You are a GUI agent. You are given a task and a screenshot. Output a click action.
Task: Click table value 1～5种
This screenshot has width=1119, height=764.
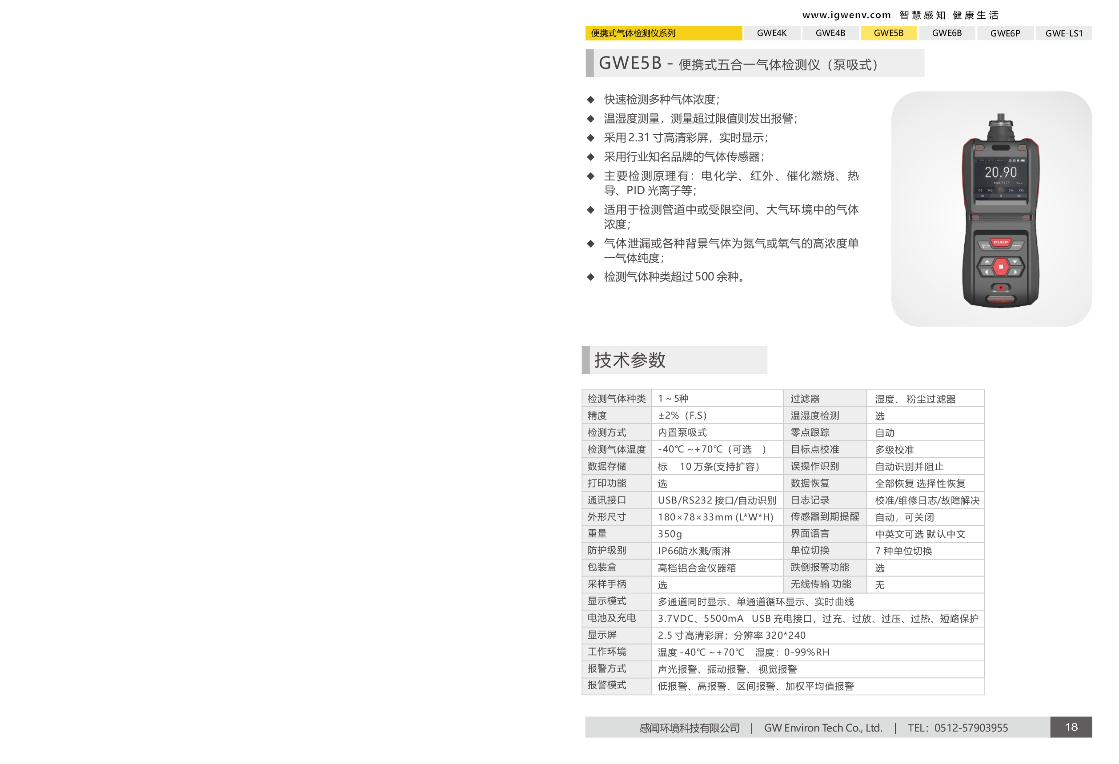pos(673,399)
